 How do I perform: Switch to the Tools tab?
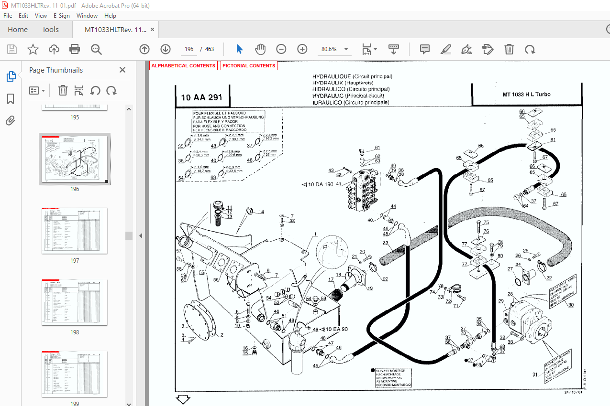[50, 30]
